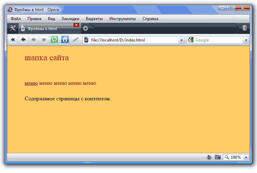This screenshot has height=173, width=257.
Task: Close the Фреймы в html tab
Action: tap(76, 25)
